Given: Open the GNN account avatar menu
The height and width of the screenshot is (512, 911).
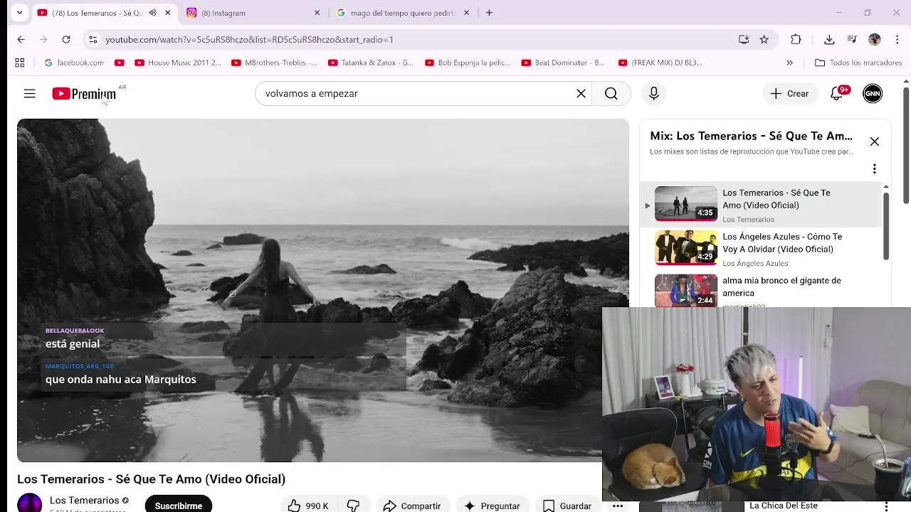Looking at the screenshot, I should click(873, 93).
